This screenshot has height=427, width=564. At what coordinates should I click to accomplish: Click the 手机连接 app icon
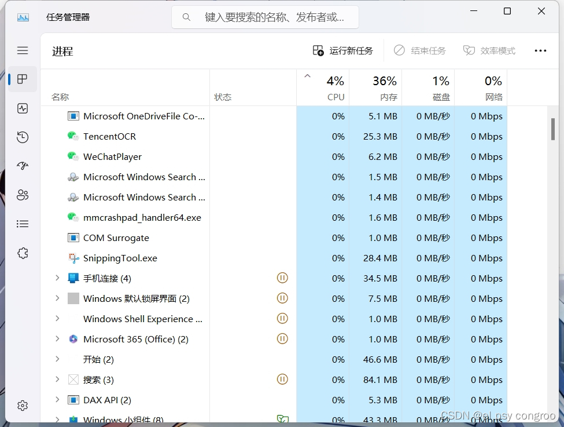click(x=73, y=278)
